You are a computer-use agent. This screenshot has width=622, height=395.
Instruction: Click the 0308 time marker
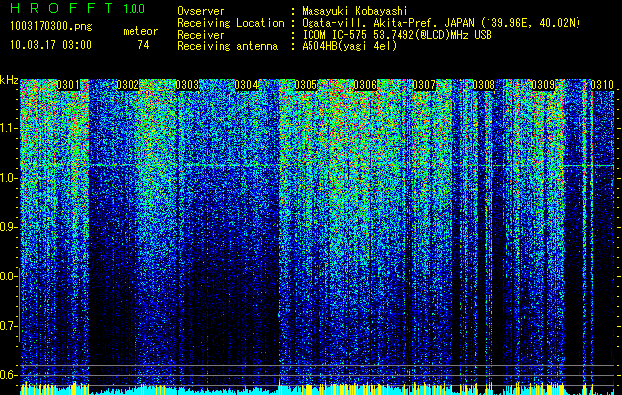point(484,85)
